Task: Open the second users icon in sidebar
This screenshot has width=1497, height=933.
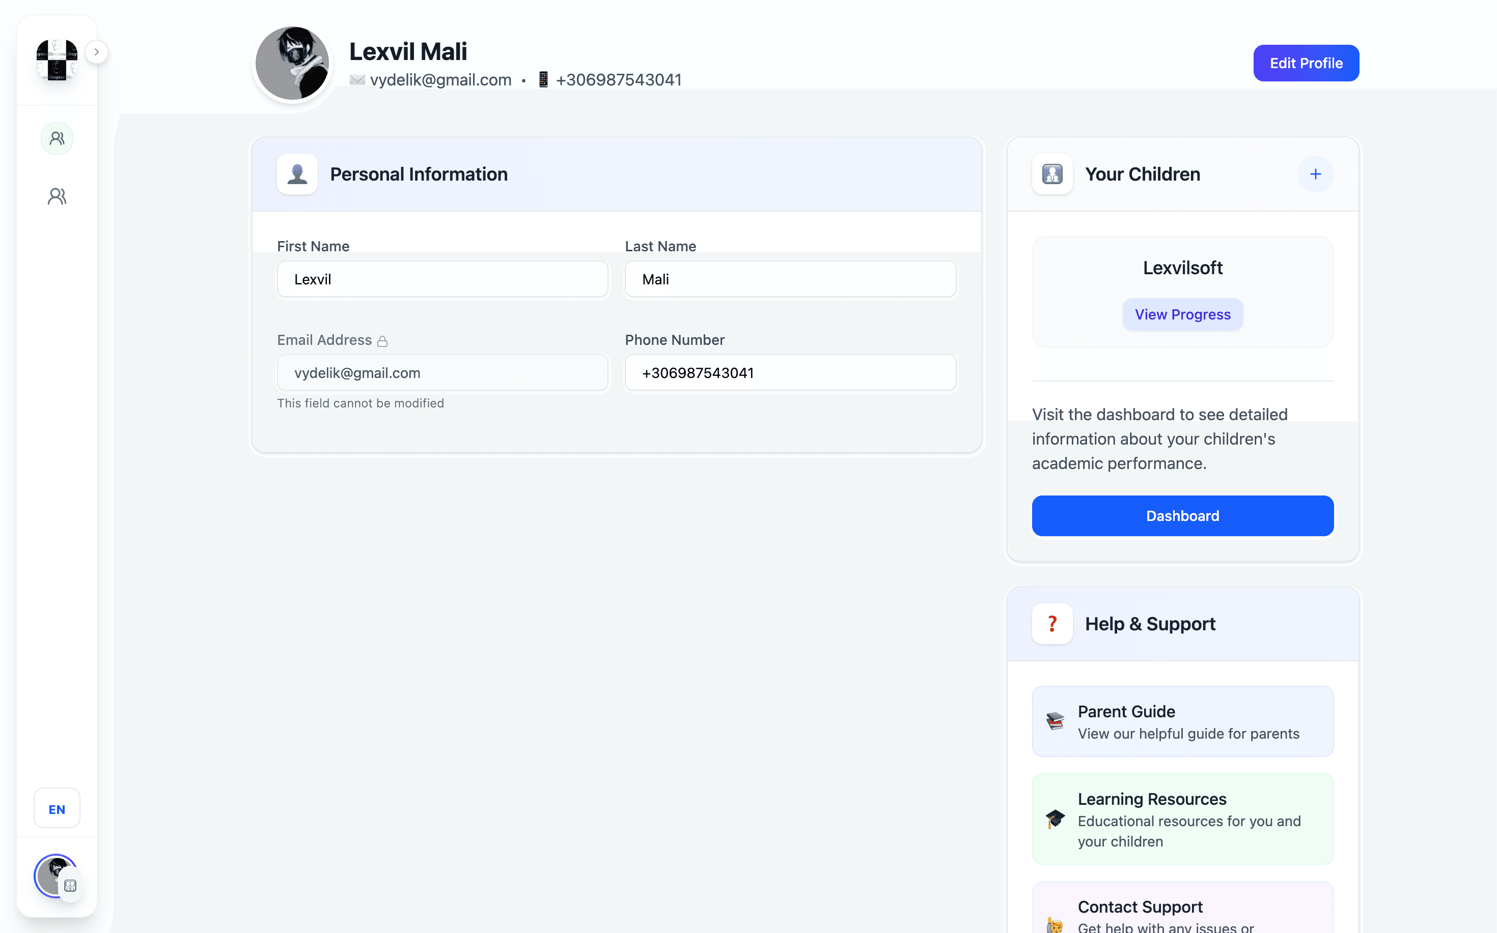Action: 57,196
